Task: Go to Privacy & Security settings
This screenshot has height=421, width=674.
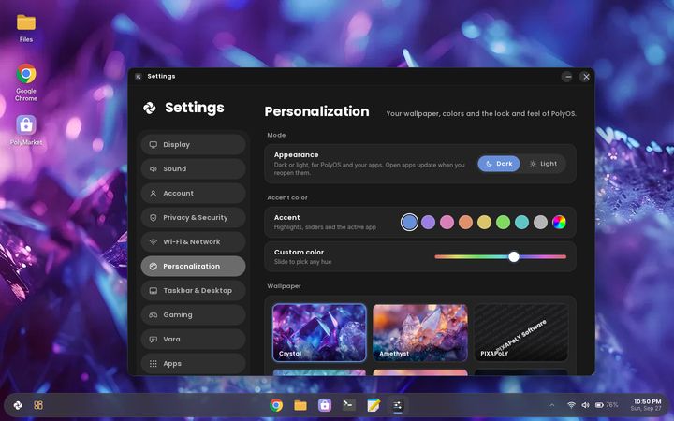Action: pyautogui.click(x=193, y=217)
